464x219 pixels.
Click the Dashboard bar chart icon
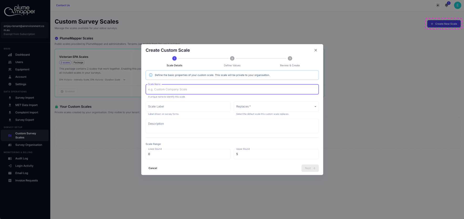[x=10, y=55]
